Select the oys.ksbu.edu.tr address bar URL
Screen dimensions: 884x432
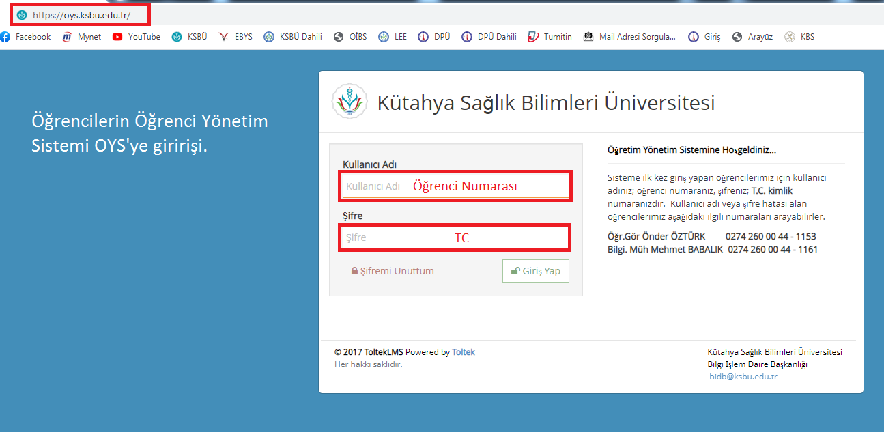coord(81,14)
